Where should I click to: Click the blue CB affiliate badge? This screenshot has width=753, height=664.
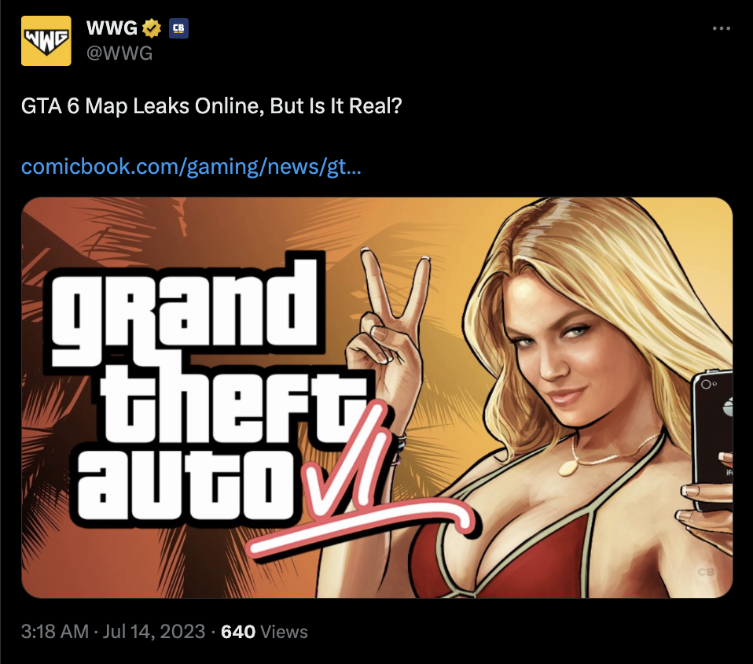[178, 28]
